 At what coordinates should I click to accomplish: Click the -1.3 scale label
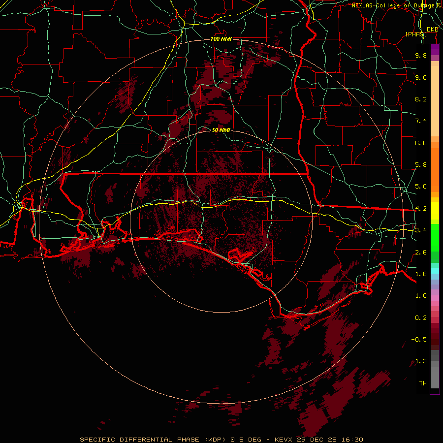(x=419, y=361)
